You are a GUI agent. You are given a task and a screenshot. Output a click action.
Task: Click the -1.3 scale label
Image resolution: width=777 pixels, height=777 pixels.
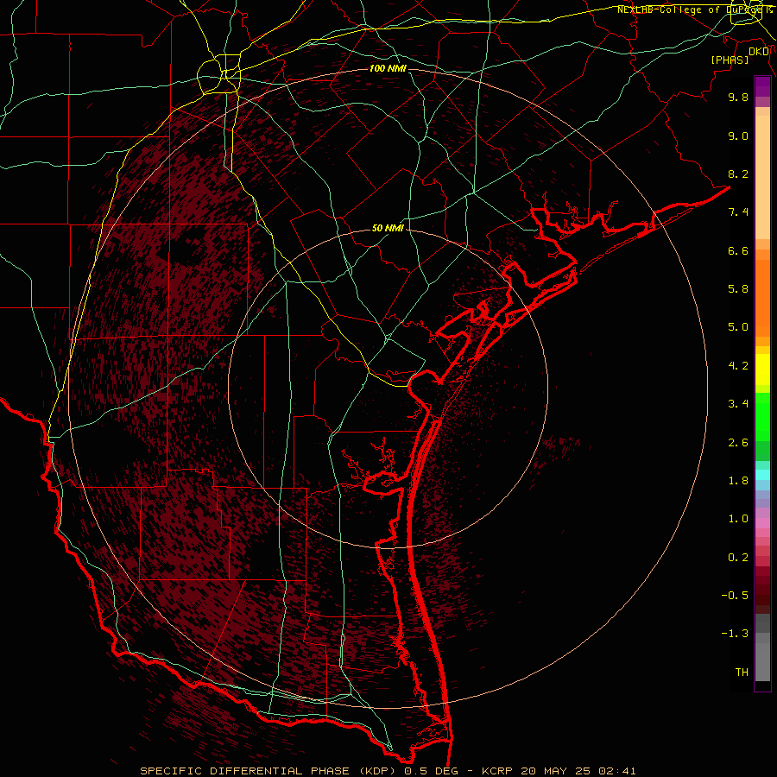point(735,635)
